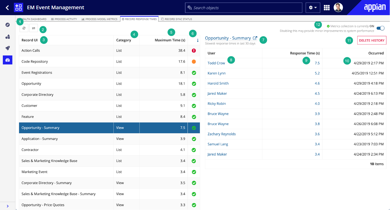The image size is (390, 210).
Task: Open the user profile avatar
Action: click(338, 7)
